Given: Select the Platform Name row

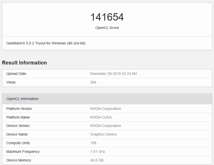Looking at the screenshot, I should 18,117.
